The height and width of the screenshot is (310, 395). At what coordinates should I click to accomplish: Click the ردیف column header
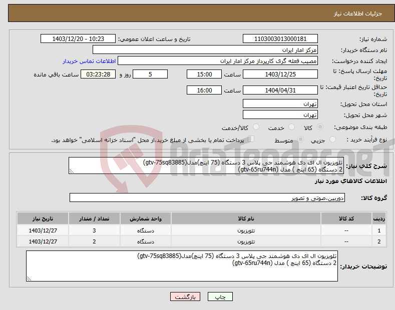pos(379,218)
